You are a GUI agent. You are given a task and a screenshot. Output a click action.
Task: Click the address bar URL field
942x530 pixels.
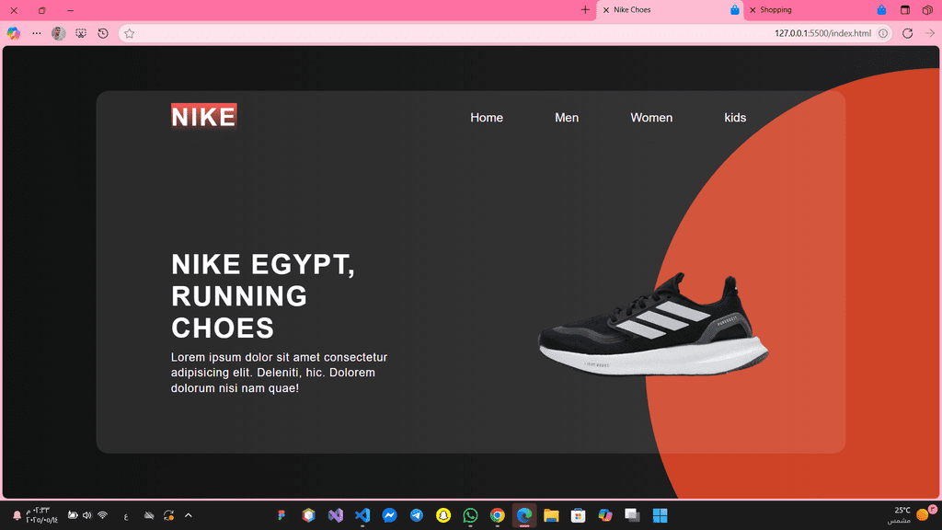(x=505, y=34)
